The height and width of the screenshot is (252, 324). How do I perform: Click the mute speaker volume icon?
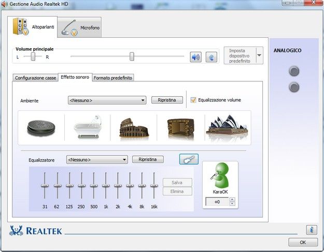[195, 57]
